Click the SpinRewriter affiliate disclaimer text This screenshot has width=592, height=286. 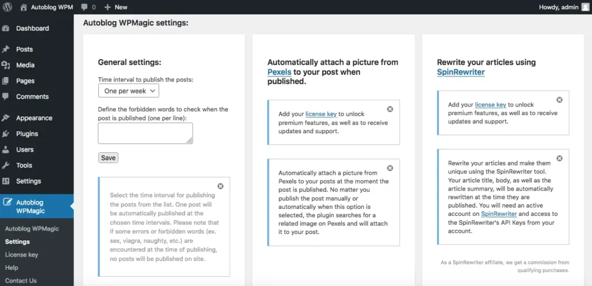pos(505,266)
